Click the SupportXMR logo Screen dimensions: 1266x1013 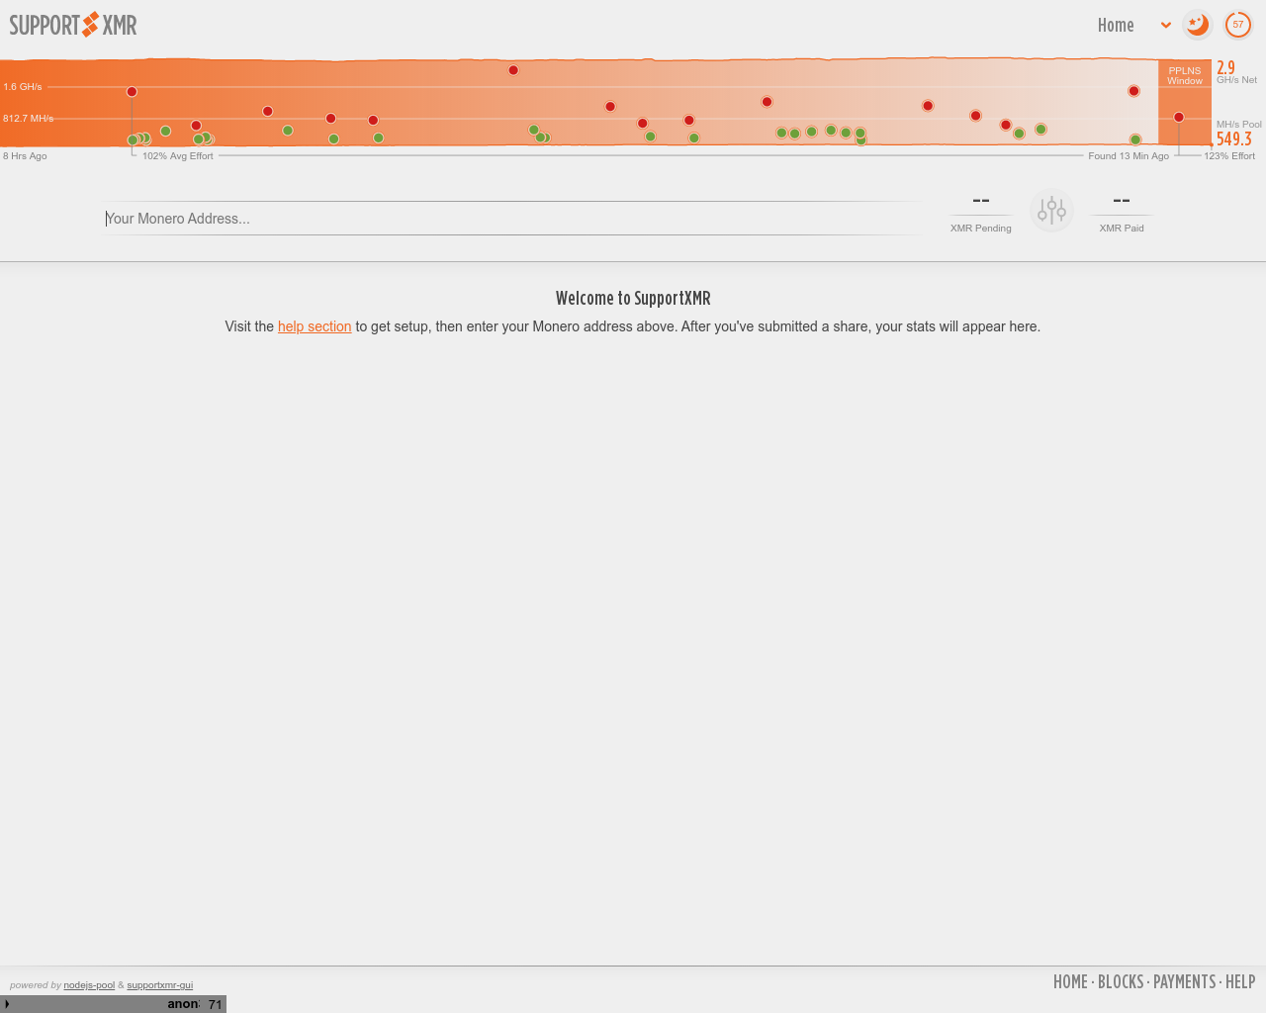(x=73, y=25)
